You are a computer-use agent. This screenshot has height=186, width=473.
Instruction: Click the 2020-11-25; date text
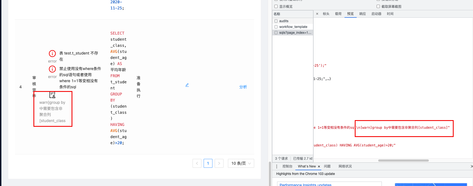117,5
